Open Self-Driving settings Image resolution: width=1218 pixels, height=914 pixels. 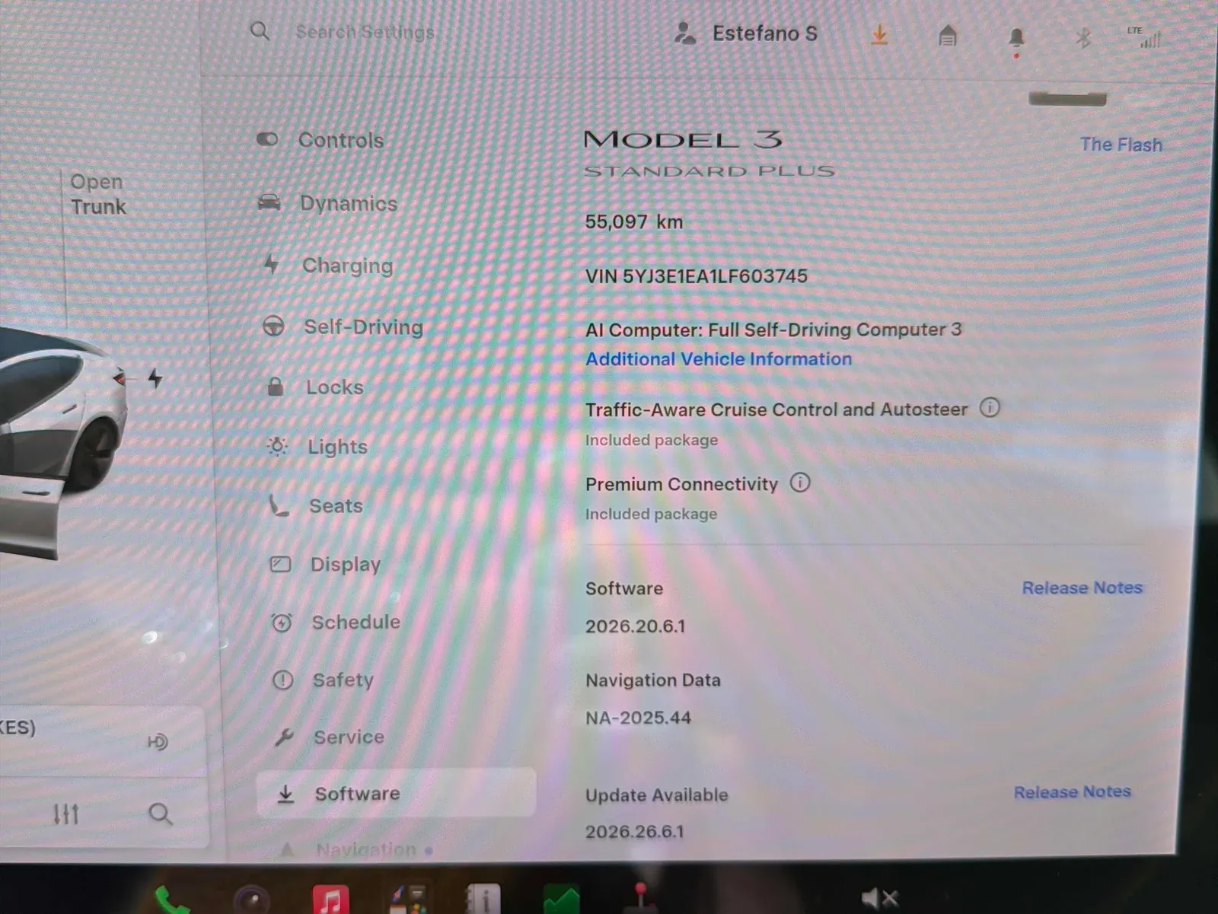point(343,326)
